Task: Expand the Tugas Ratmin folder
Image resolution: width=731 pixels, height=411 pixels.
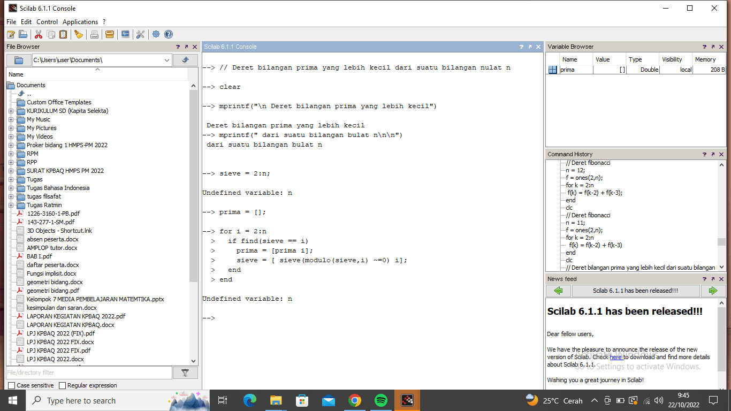Action: [x=11, y=205]
